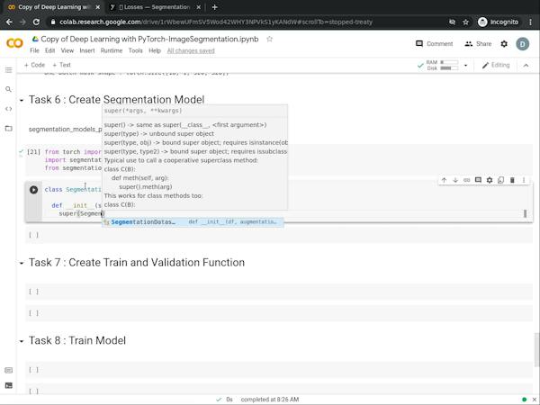Open the View menu
This screenshot has width=540, height=405.
[x=67, y=50]
